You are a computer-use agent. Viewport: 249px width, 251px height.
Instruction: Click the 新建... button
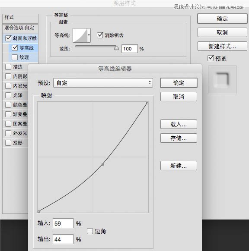pyautogui.click(x=179, y=166)
